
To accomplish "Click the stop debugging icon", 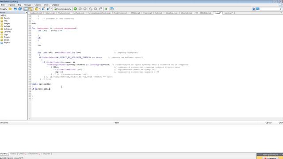I will point(85,9).
